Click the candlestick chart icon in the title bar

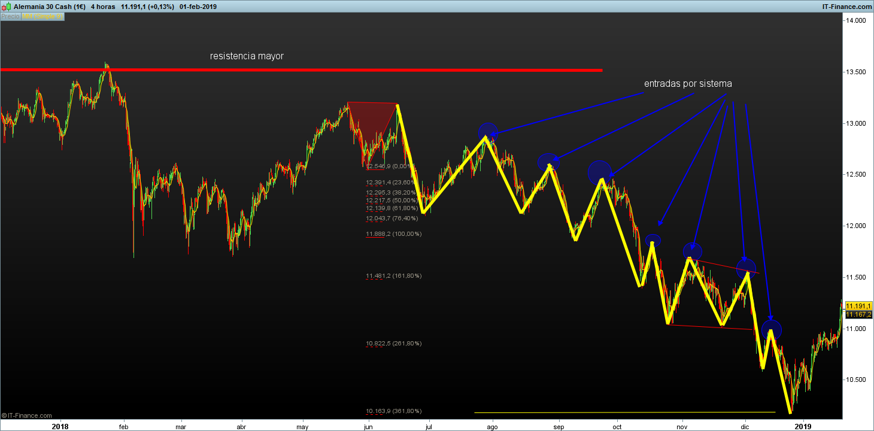(7, 7)
